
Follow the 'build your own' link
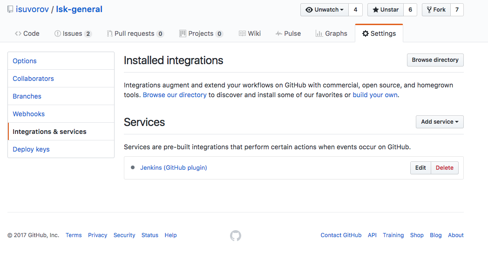tap(375, 95)
